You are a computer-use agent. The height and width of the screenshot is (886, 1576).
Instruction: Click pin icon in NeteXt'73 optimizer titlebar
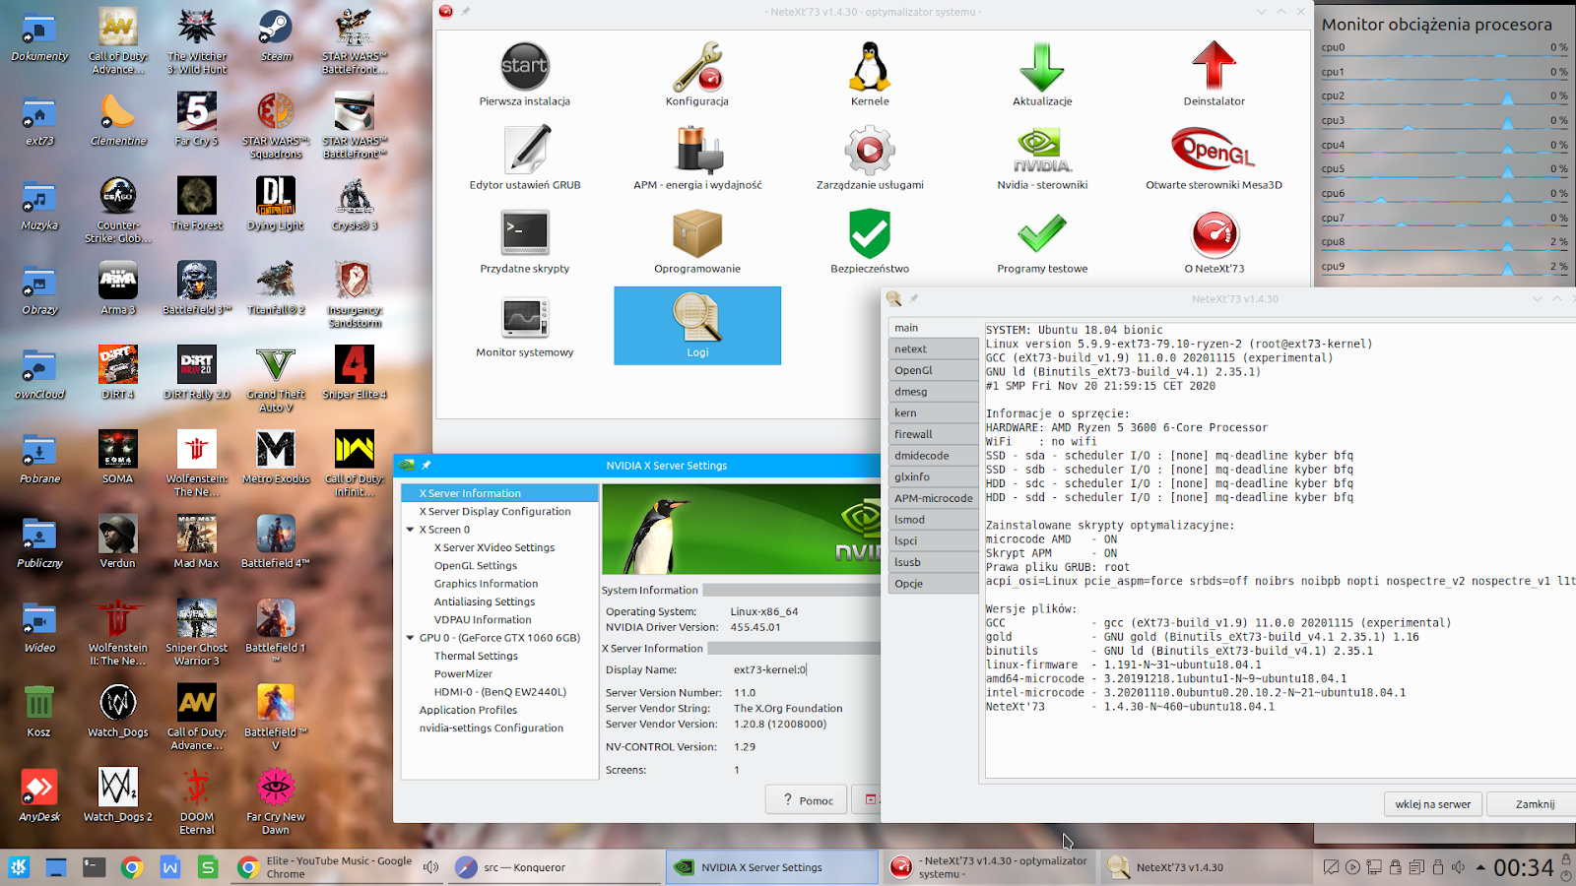pos(465,12)
